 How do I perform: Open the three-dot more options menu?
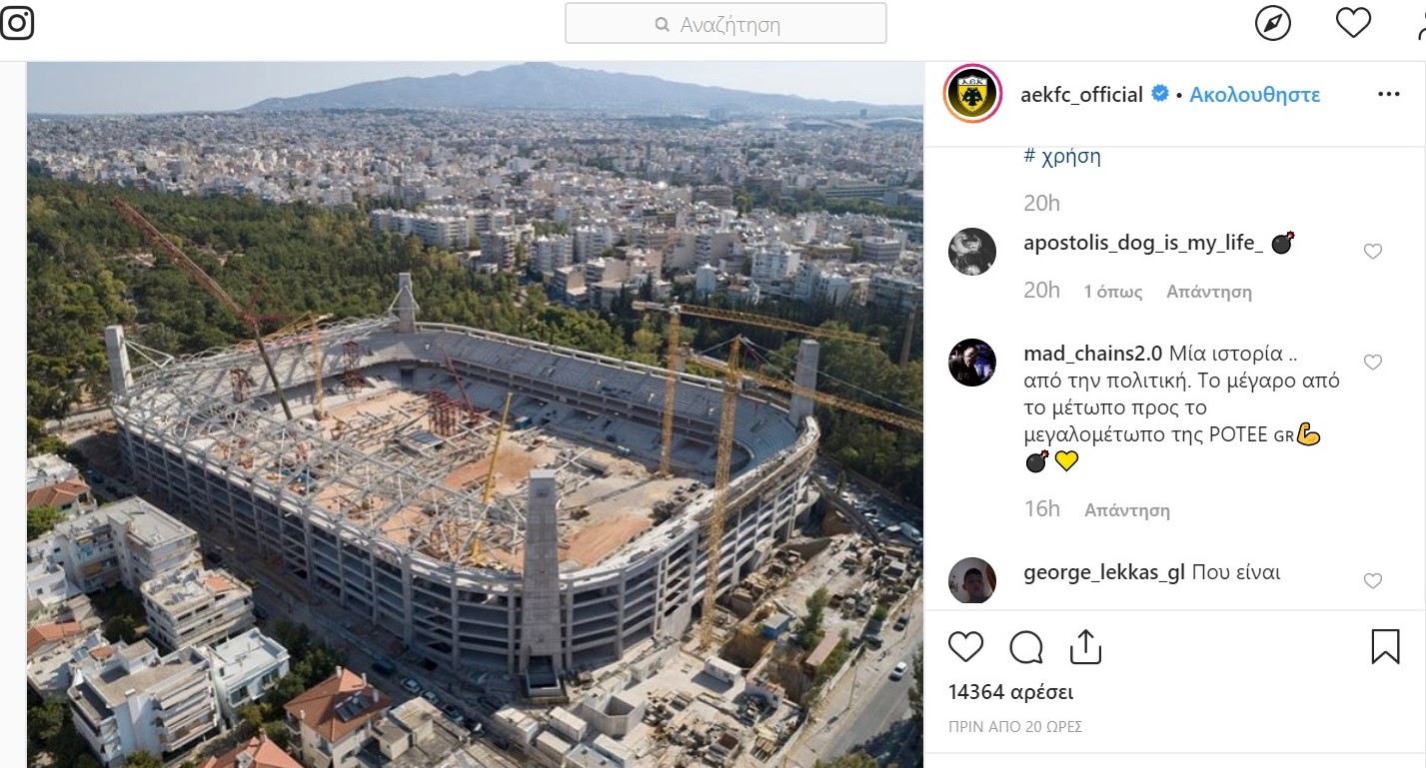coord(1389,94)
